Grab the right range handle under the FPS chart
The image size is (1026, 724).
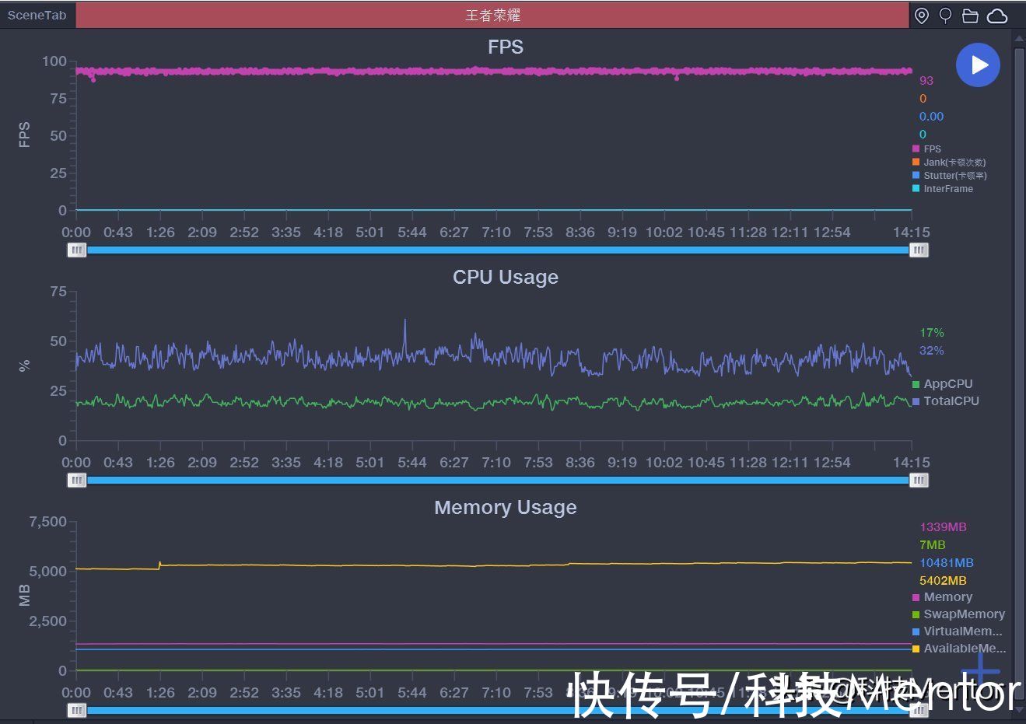click(x=919, y=250)
